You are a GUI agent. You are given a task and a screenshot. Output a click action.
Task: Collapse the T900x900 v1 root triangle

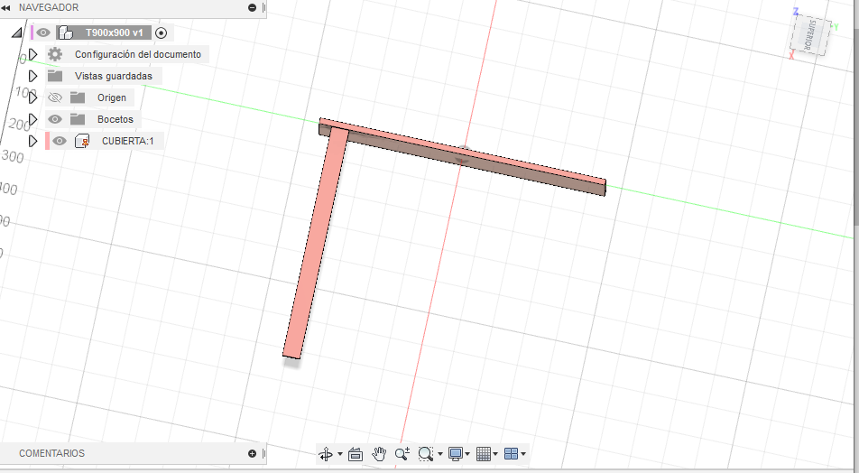point(17,32)
